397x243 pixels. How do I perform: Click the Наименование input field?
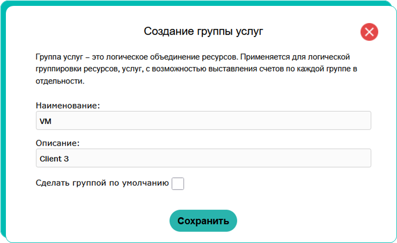[203, 121]
